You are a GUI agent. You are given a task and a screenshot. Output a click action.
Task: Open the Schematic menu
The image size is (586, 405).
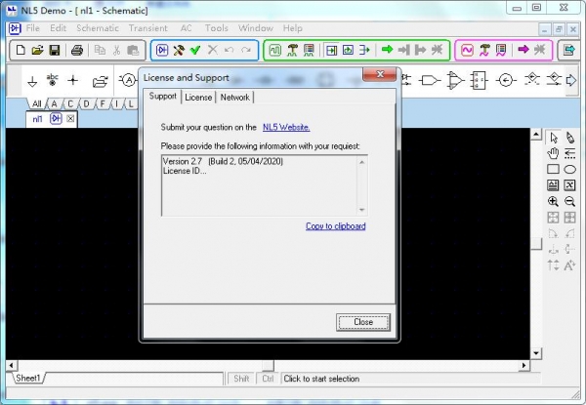click(x=98, y=28)
